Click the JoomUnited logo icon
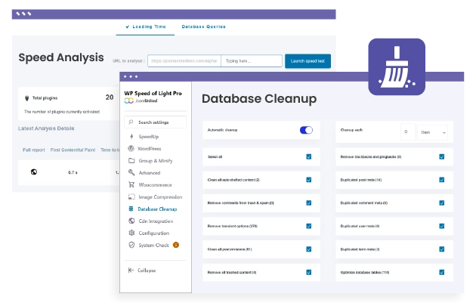The width and height of the screenshot is (476, 303). [129, 100]
